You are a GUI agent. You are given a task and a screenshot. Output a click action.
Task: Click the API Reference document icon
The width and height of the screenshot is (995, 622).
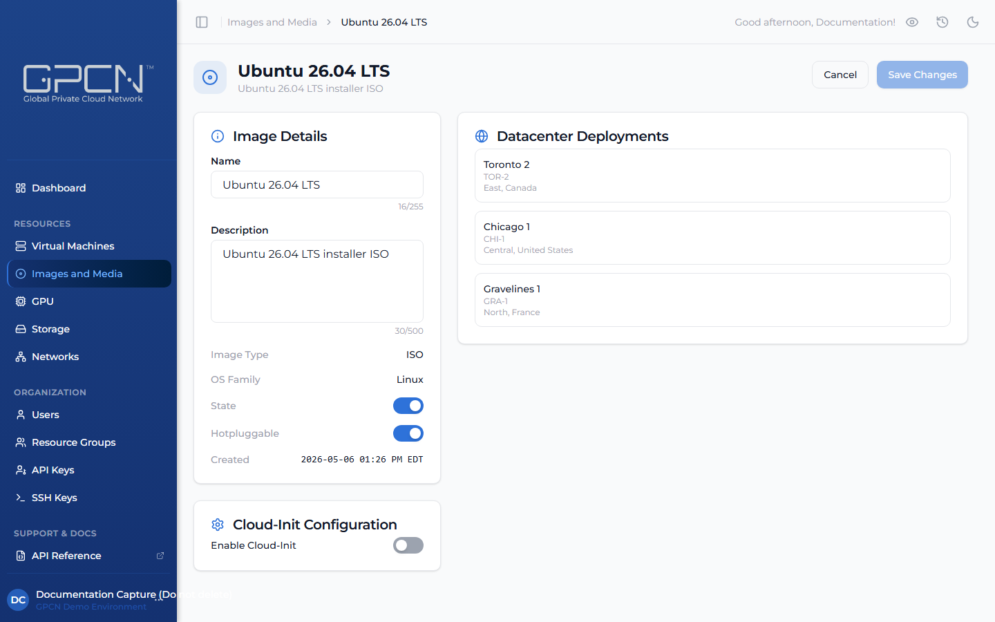pyautogui.click(x=21, y=556)
